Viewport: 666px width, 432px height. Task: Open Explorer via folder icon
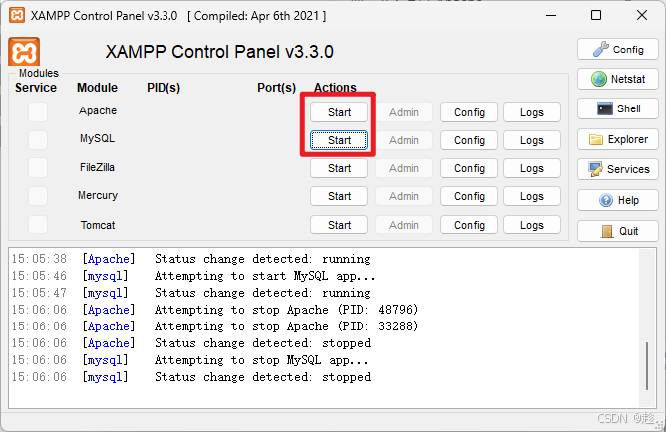[617, 139]
